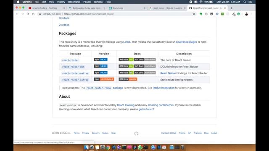269x151 pixels.
Task: Click the dark shield extension icon
Action: (x=211, y=14)
